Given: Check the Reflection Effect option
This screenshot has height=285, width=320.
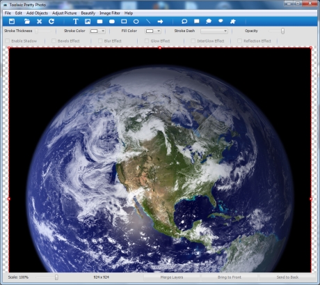Looking at the screenshot, I should point(239,41).
